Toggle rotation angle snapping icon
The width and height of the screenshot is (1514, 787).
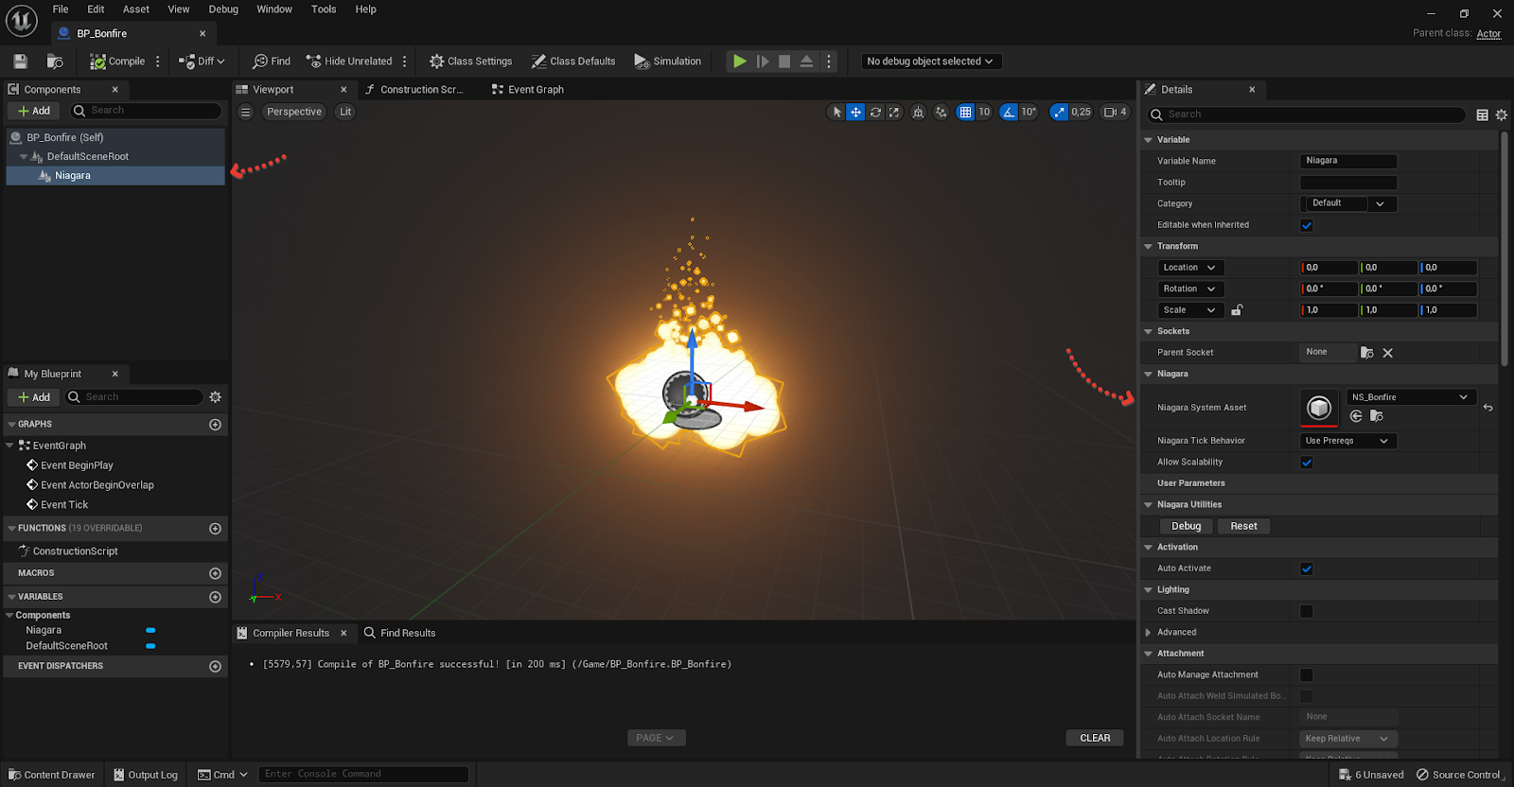pyautogui.click(x=1009, y=112)
